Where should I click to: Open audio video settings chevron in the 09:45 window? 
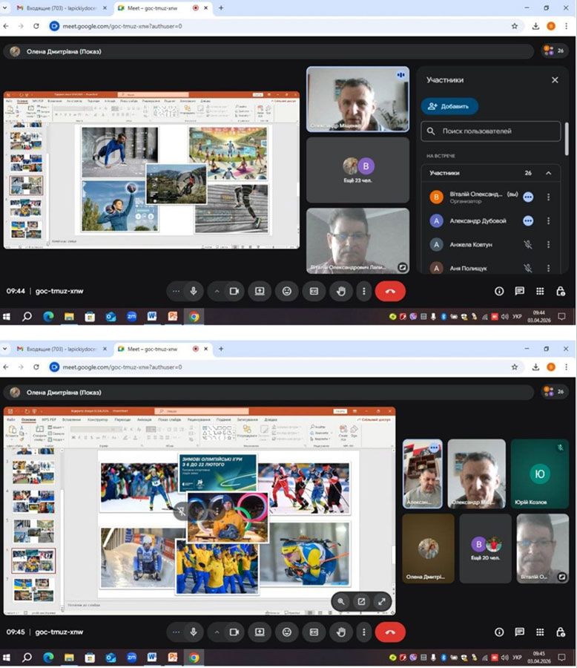(x=217, y=632)
